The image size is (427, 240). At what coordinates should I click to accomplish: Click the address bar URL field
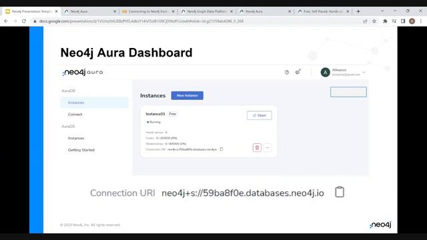tap(195, 21)
